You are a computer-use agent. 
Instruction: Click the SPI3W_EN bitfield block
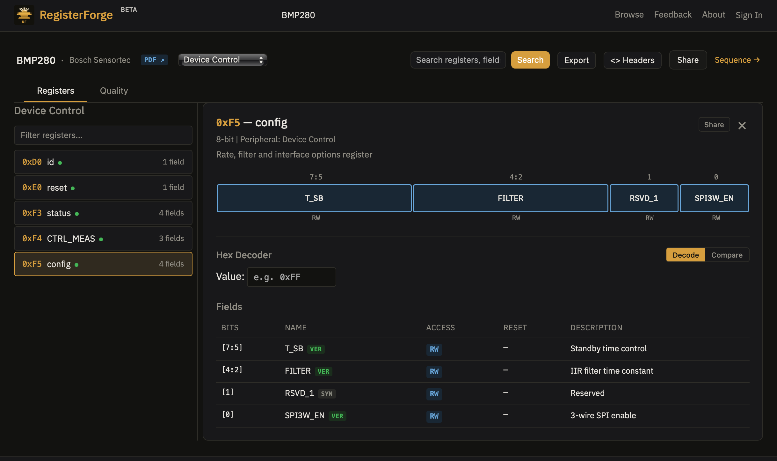714,198
